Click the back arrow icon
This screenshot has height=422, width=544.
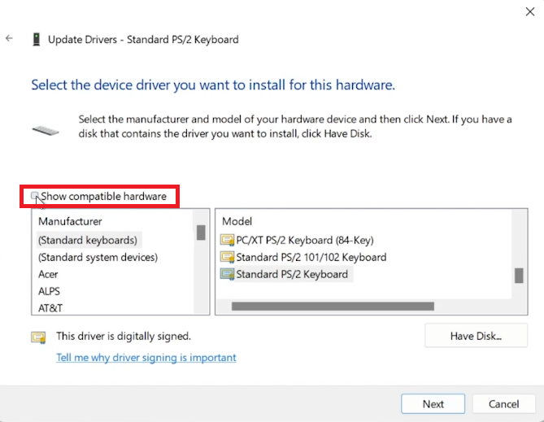pyautogui.click(x=9, y=38)
